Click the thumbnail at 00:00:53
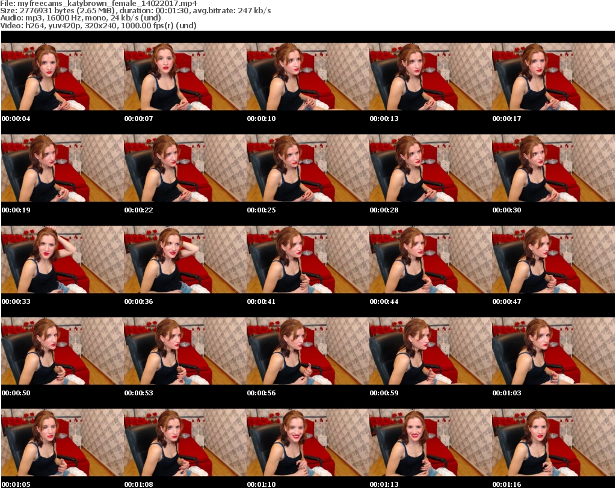The image size is (616, 488). click(x=185, y=351)
